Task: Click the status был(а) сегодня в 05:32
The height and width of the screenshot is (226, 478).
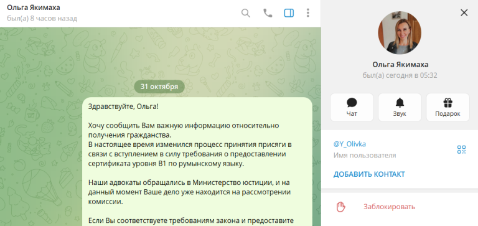Action: coord(400,75)
